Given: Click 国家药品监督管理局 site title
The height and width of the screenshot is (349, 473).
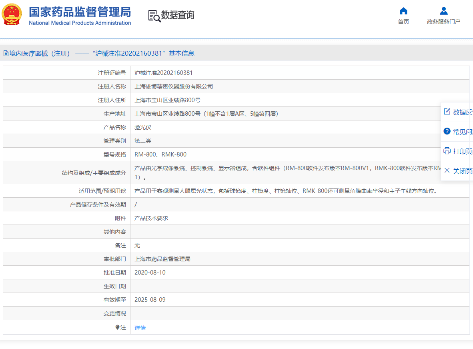Looking at the screenshot, I should (80, 12).
